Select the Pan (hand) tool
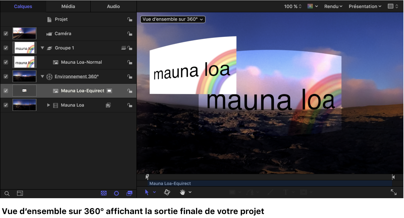404x218 pixels. pyautogui.click(x=183, y=192)
